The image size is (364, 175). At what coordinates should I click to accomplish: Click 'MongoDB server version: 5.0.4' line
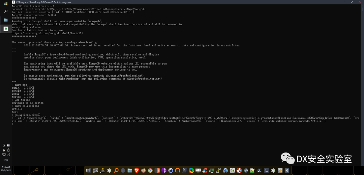click(x=34, y=15)
